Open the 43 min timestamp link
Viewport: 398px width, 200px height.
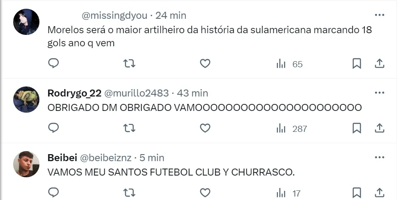pyautogui.click(x=192, y=93)
